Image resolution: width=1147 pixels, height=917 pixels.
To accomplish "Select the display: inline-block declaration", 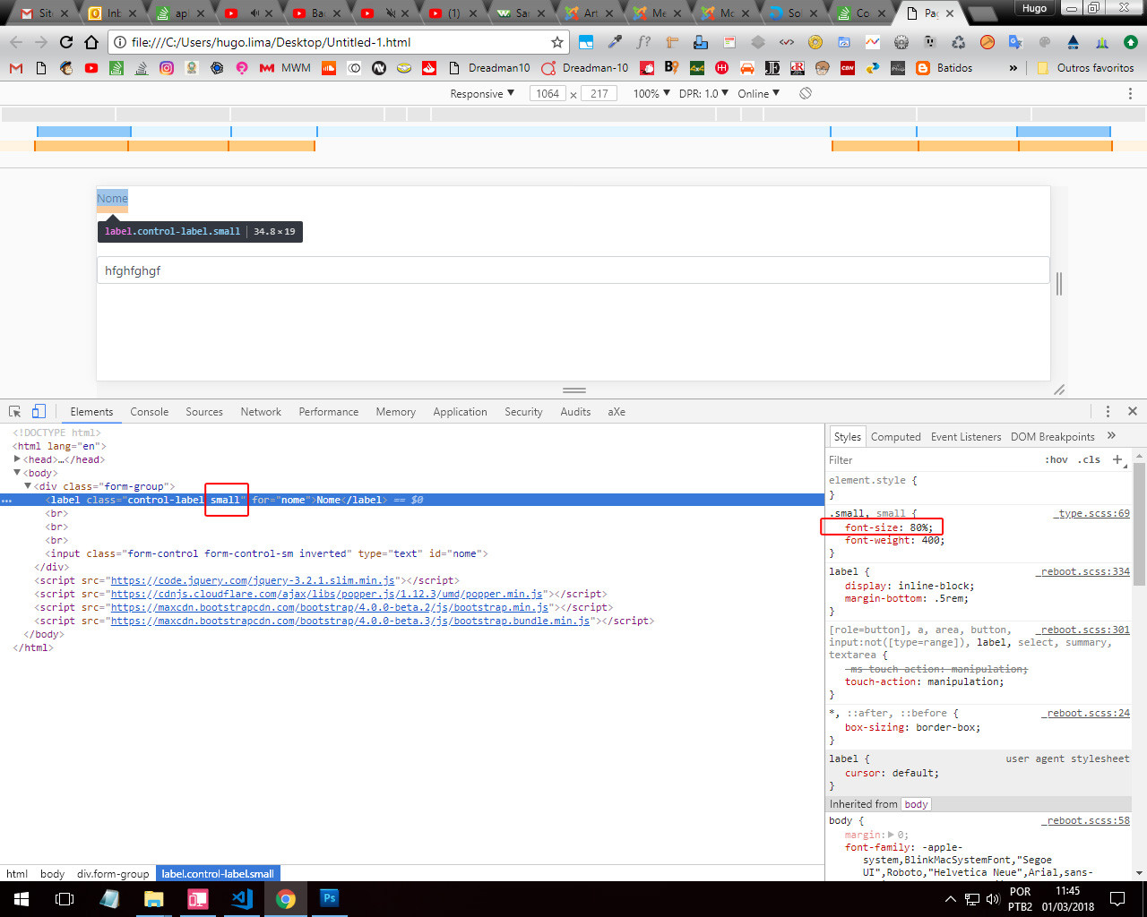I will (x=910, y=586).
